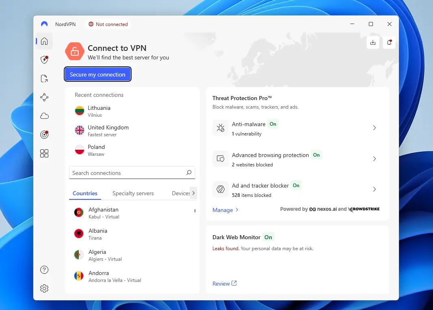Open the Home tab in sidebar
The width and height of the screenshot is (433, 310).
[44, 41]
